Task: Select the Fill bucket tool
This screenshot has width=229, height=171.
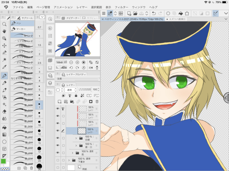Action: [x=4, y=127]
